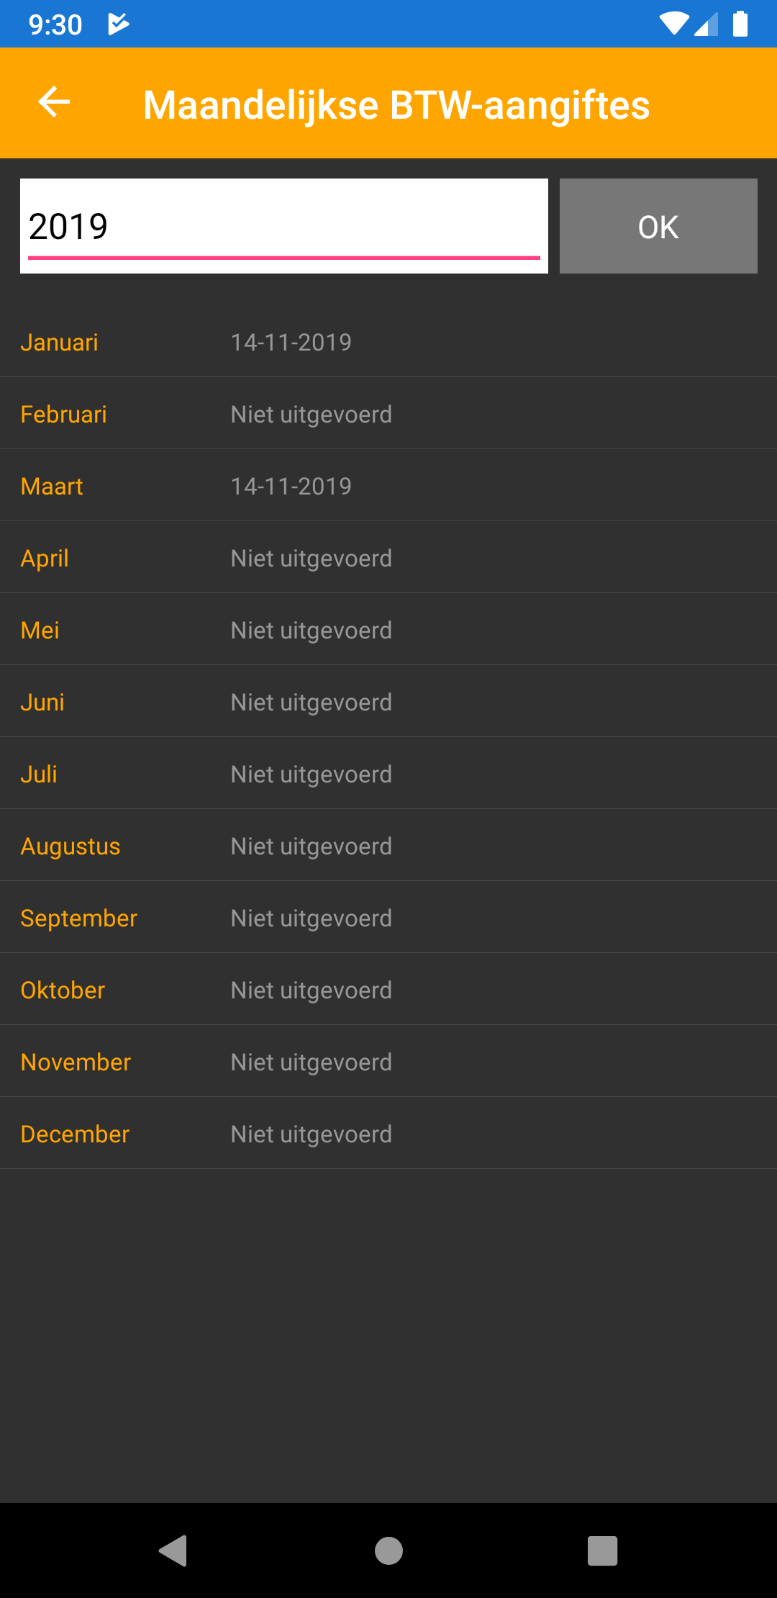The width and height of the screenshot is (777, 1598).
Task: Tap the Mei month row
Action: point(388,630)
